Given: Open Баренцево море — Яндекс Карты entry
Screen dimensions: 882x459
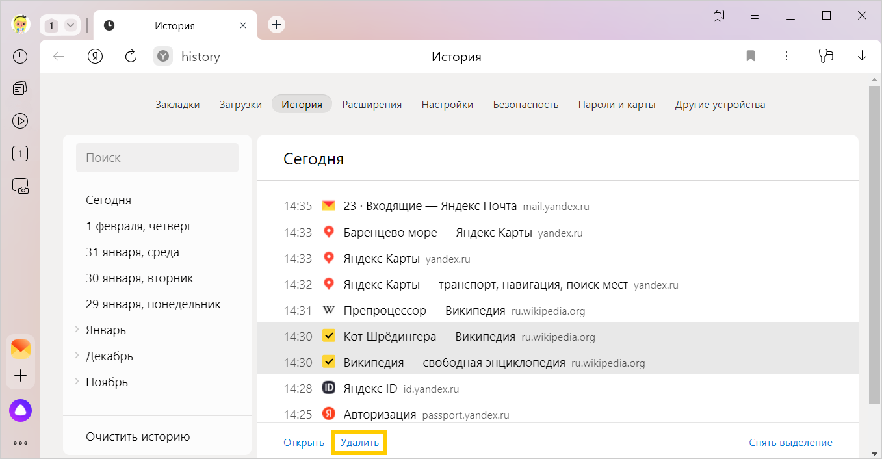Looking at the screenshot, I should pyautogui.click(x=437, y=232).
